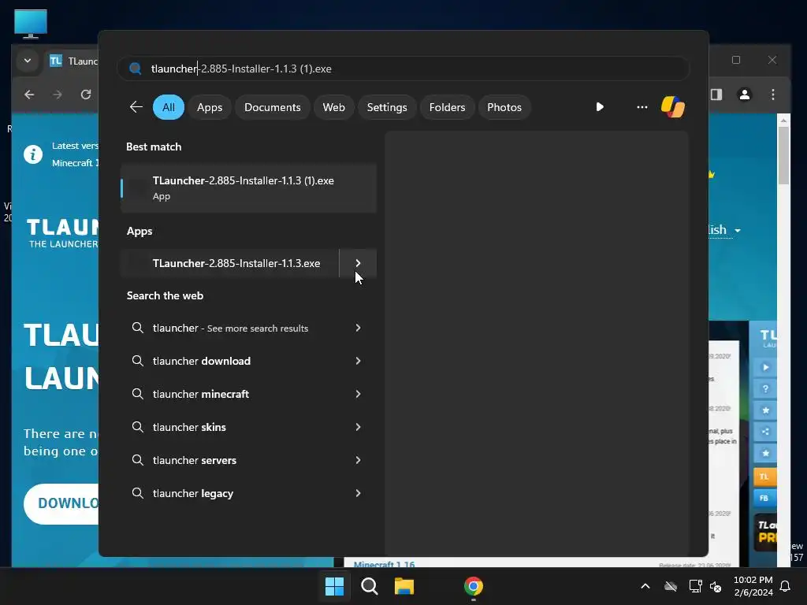Switch to the Web filter tab
807x605 pixels.
(x=333, y=107)
